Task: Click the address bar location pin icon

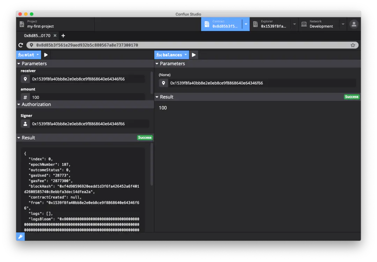Action: (31, 45)
